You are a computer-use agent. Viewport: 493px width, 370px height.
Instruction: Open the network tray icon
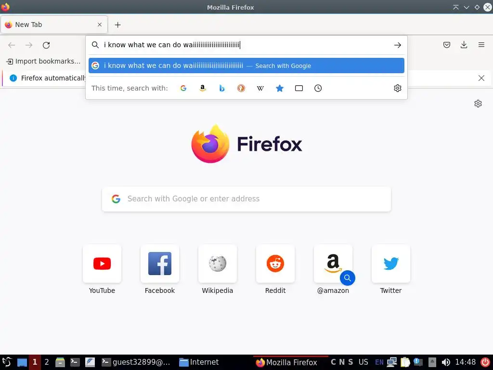point(392,362)
